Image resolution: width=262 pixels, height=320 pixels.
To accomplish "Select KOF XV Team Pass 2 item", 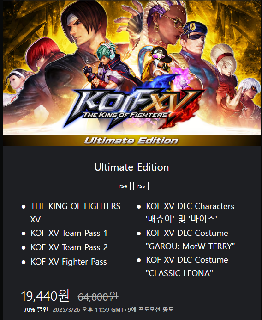I will [69, 247].
